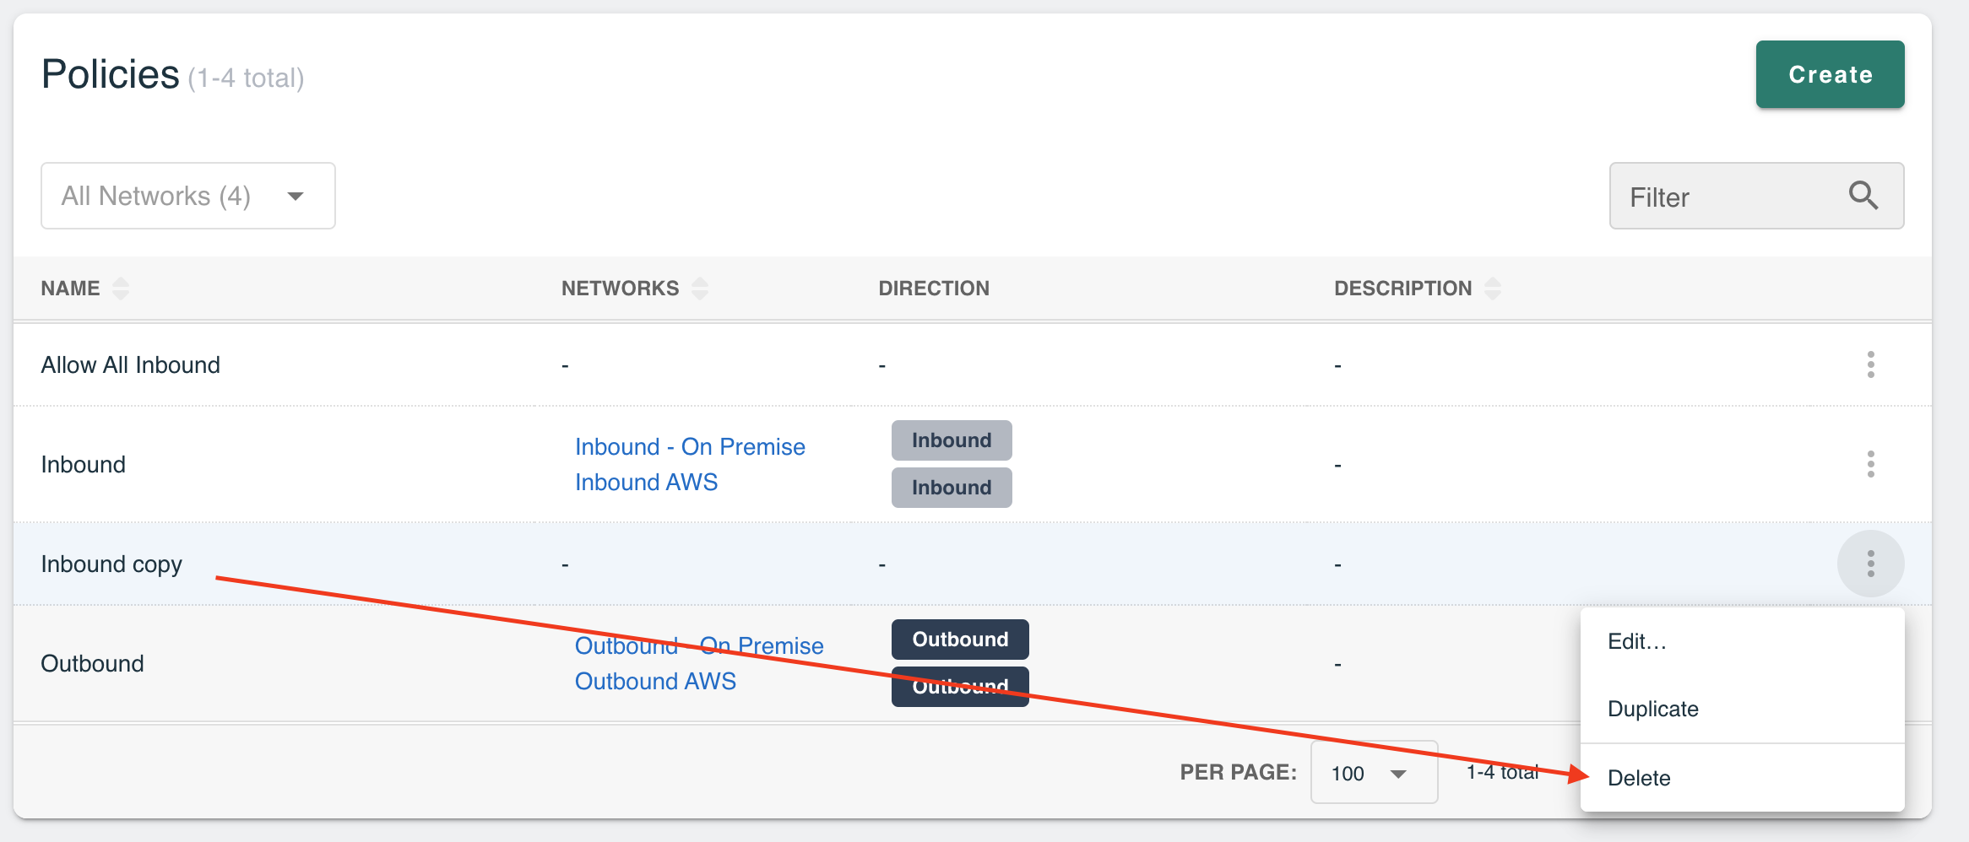Image resolution: width=1969 pixels, height=842 pixels.
Task: Select Duplicate in the context menu
Action: point(1652,709)
